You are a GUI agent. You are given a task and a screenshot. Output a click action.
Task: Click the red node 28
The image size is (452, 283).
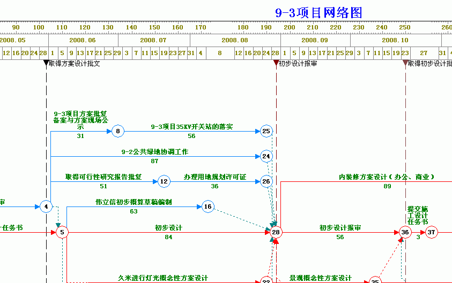[276, 232]
